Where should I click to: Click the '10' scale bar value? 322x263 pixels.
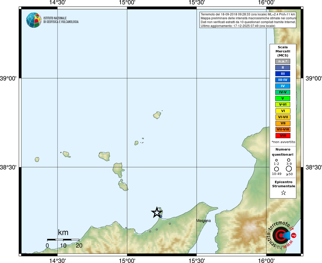pyautogui.click(x=63, y=246)
